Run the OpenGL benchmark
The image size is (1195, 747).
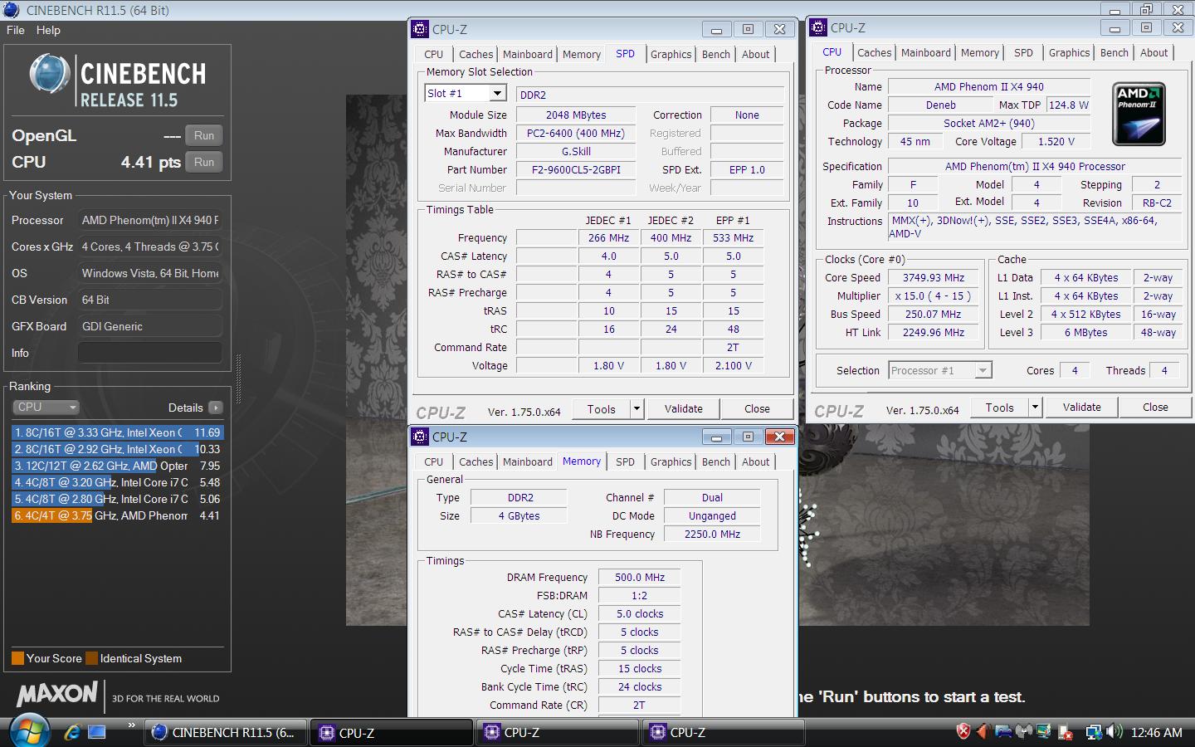204,135
